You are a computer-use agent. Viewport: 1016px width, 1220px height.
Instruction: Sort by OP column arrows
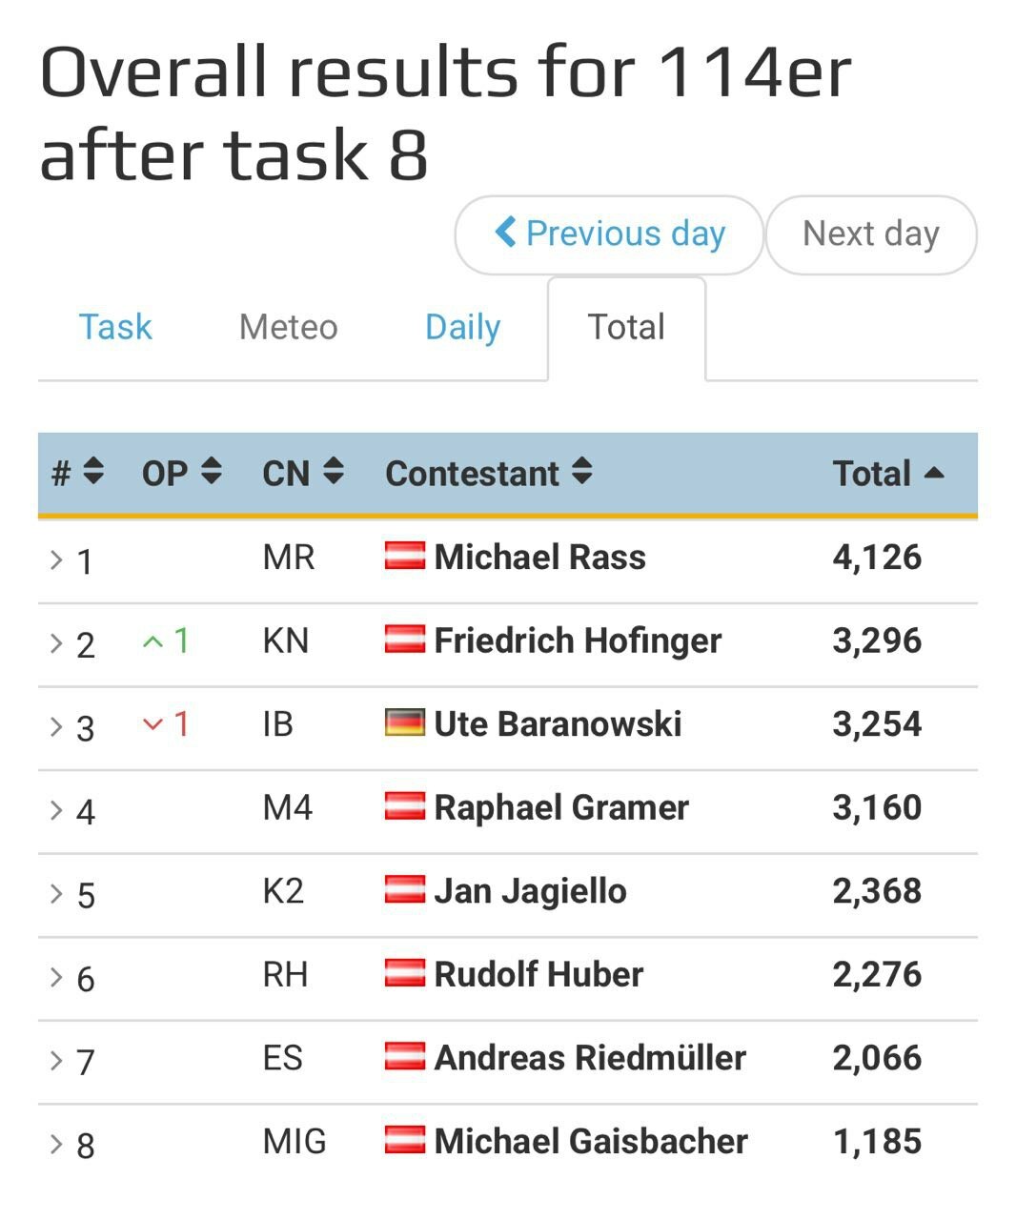coord(212,472)
